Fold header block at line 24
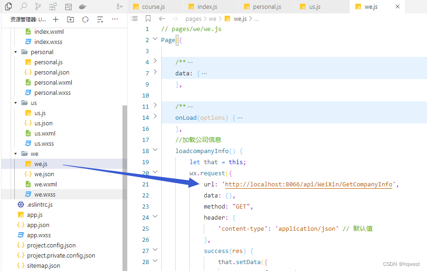 (155, 216)
